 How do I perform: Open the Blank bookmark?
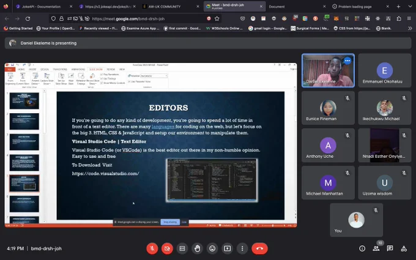tap(384, 28)
